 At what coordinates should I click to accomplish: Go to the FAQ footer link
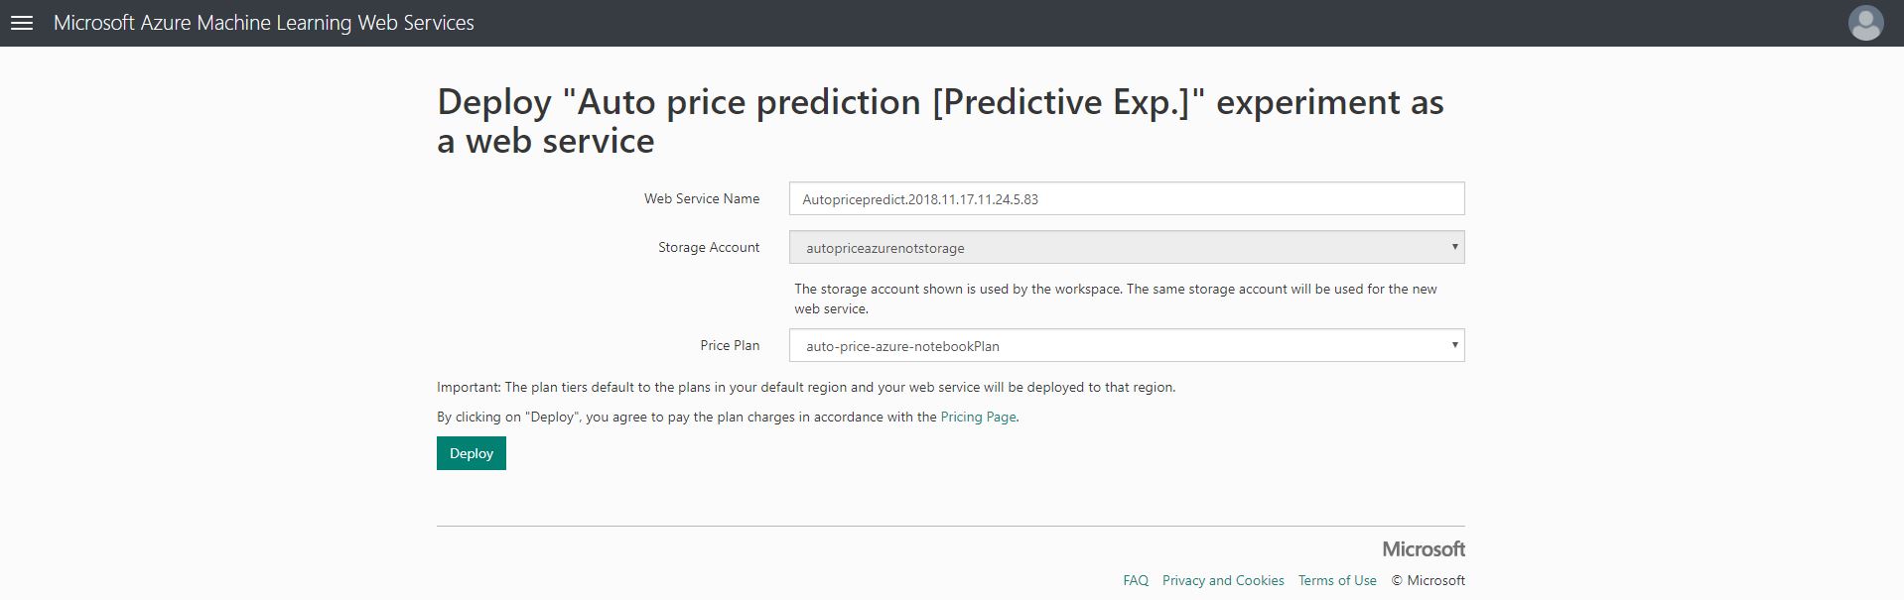(1136, 580)
